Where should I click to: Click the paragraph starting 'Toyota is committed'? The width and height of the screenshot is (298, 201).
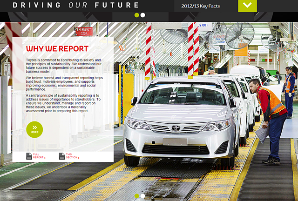[63, 67]
